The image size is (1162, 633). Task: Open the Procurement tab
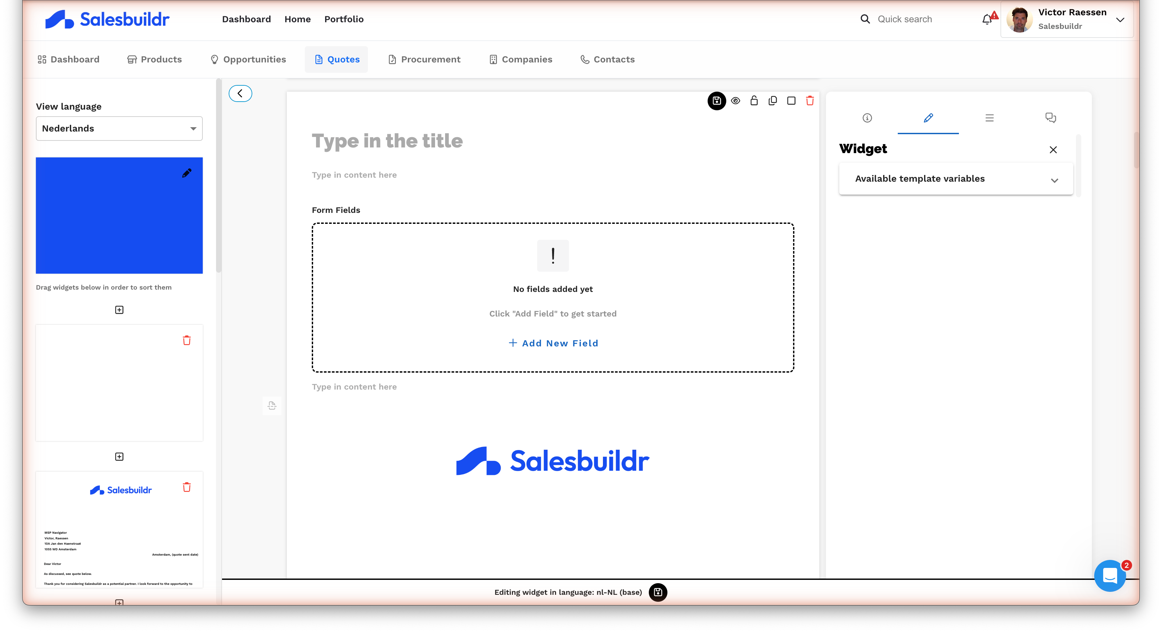424,59
